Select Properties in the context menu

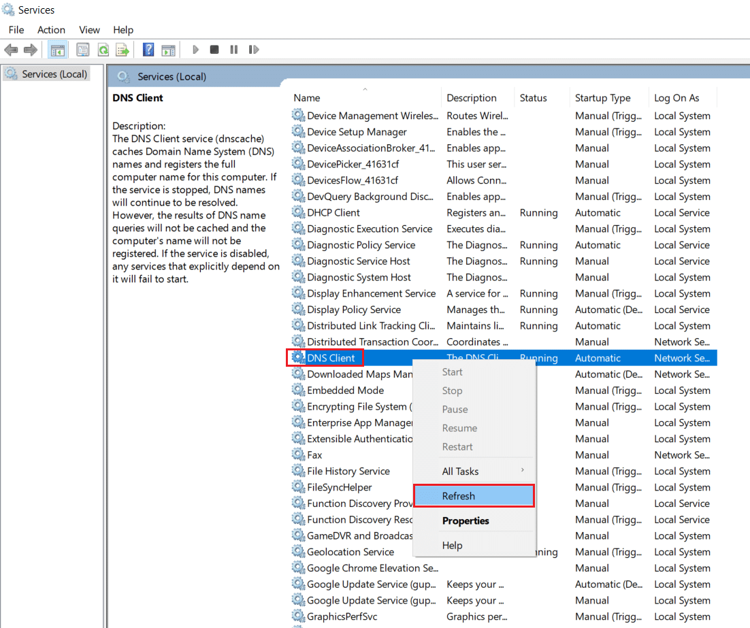(466, 520)
